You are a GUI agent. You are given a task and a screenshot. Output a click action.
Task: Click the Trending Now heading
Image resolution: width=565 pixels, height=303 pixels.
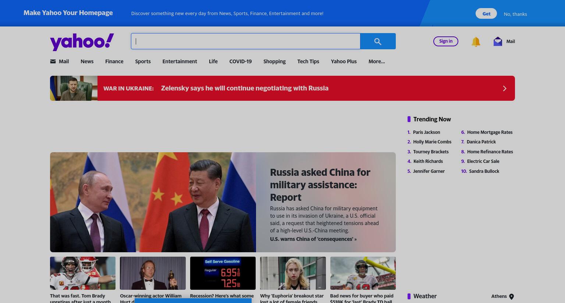point(432,119)
